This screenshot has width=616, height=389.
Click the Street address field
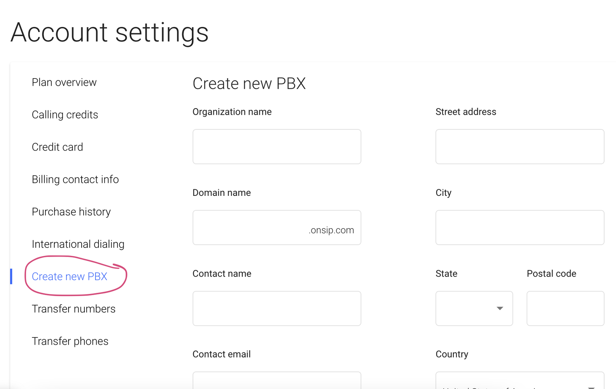tap(519, 147)
